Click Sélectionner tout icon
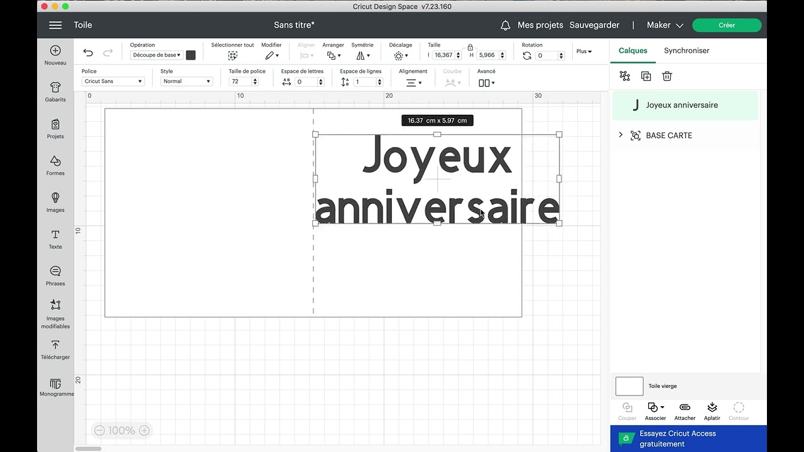This screenshot has width=804, height=452. point(232,55)
